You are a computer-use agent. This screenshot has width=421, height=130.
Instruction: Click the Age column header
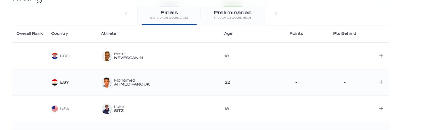(x=228, y=33)
